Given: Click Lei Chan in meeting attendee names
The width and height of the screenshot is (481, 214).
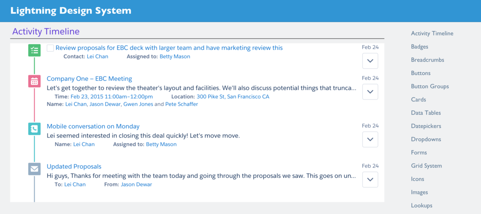Looking at the screenshot, I should click(x=76, y=104).
